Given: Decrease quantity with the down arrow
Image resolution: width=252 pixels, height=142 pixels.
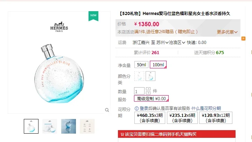Looking at the screenshot, I should tap(148, 93).
